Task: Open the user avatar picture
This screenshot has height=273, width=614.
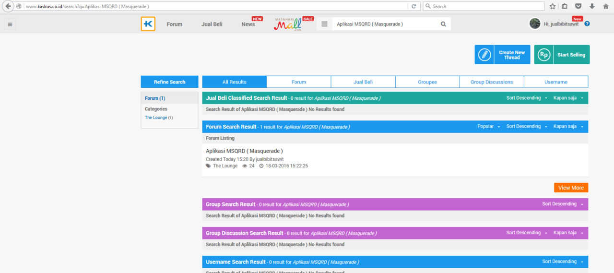Action: [535, 24]
